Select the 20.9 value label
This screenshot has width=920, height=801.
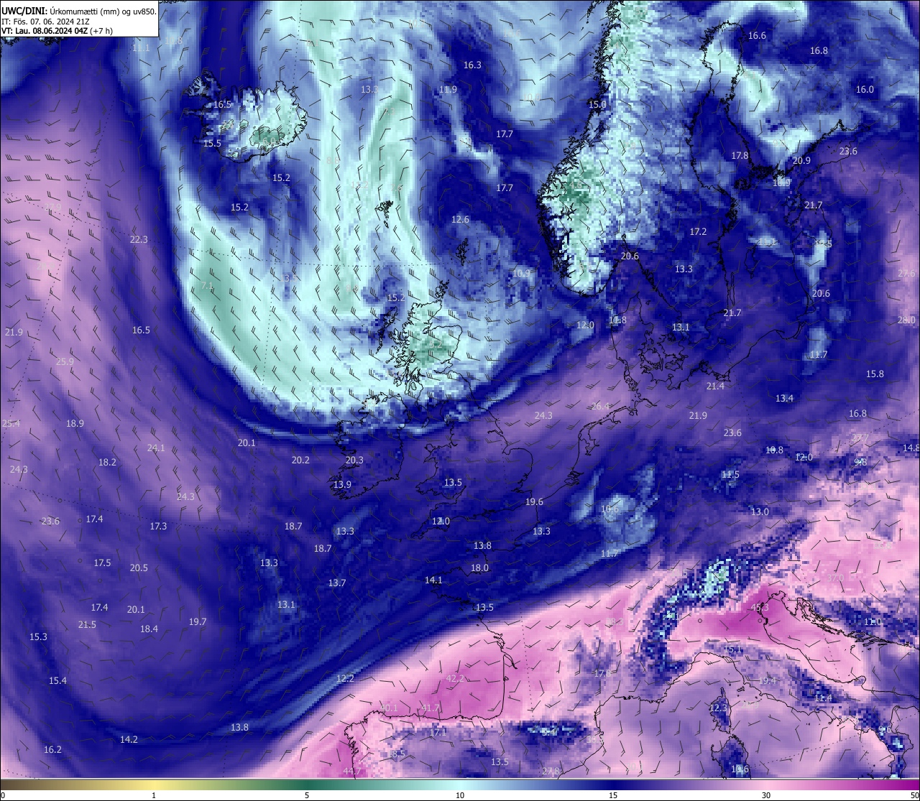[801, 161]
